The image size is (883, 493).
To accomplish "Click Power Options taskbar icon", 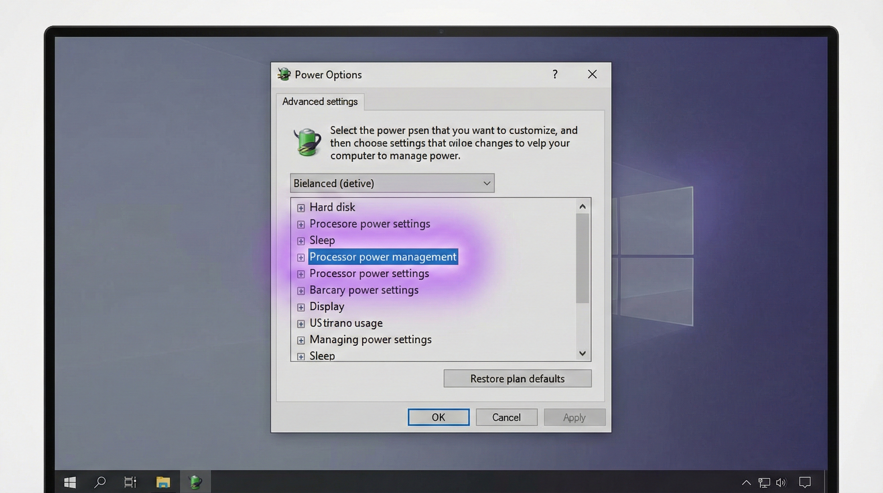I will coord(195,482).
